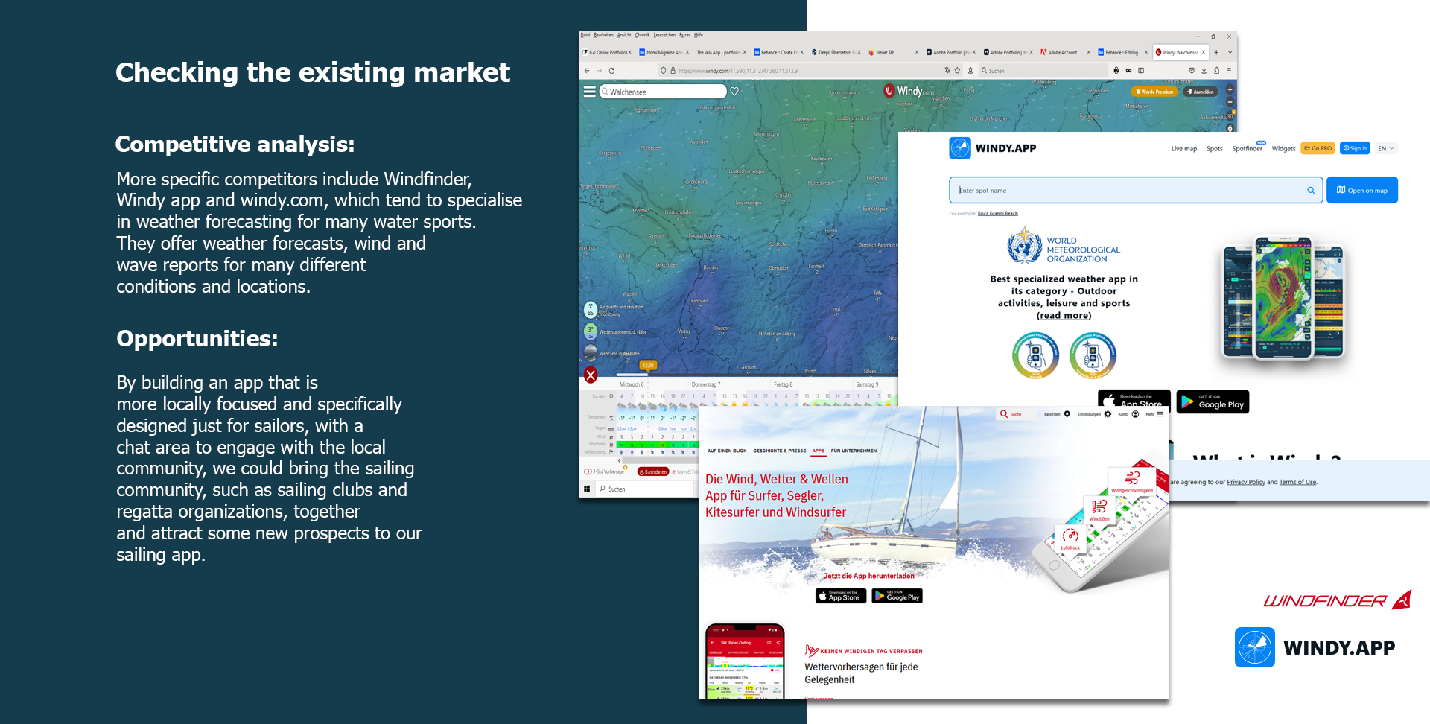Open list all tabs dropdown arrow

pos(1230,52)
